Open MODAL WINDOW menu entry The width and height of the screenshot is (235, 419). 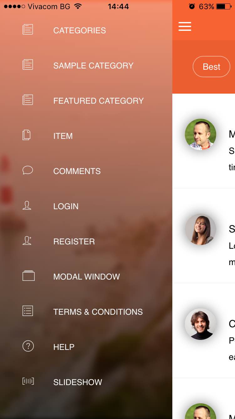[86, 277]
